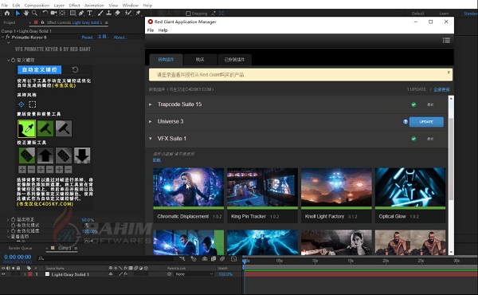
Task: Select the Eraser tool
Action: (x=117, y=13)
